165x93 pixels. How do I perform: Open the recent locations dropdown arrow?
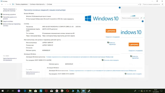pos(8,4)
